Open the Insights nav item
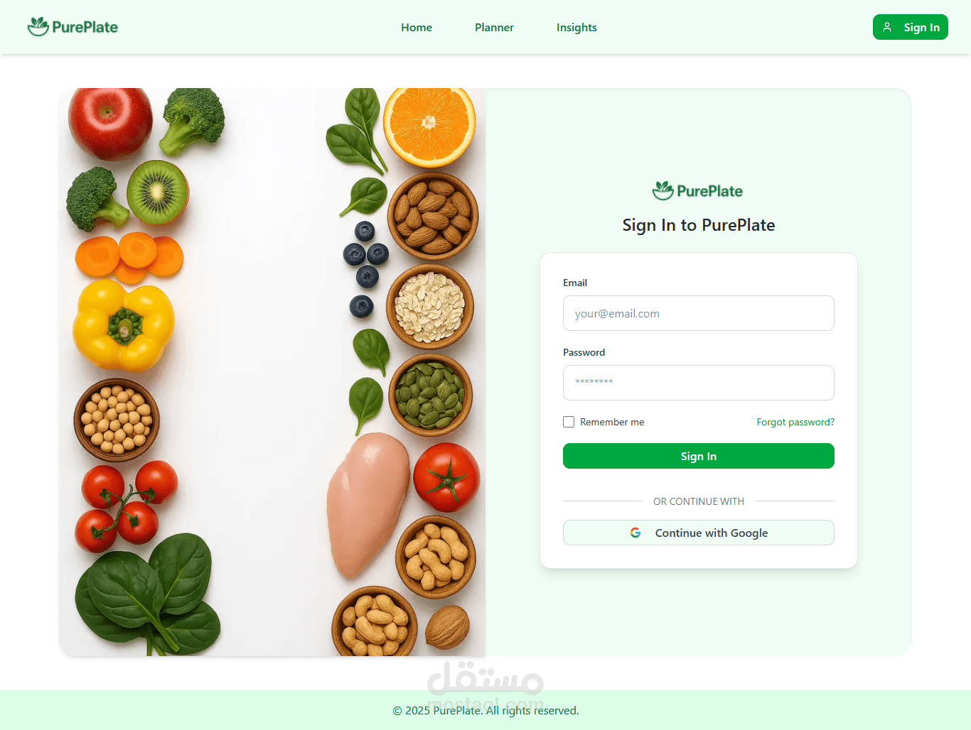971x730 pixels. coord(576,27)
